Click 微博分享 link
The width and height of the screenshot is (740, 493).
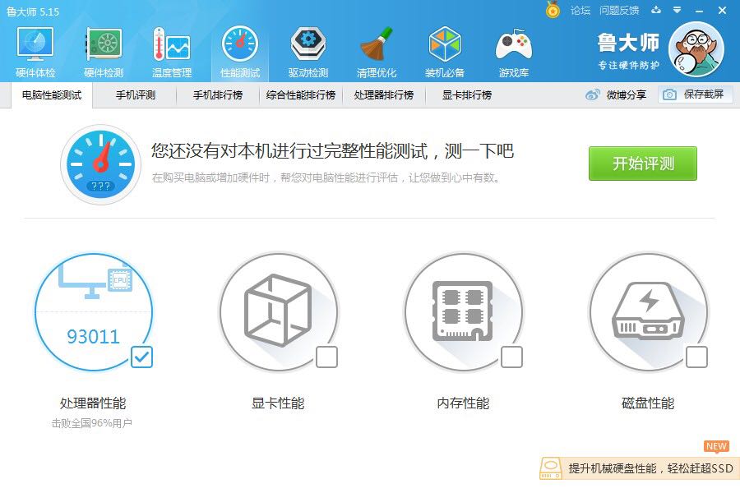627,94
